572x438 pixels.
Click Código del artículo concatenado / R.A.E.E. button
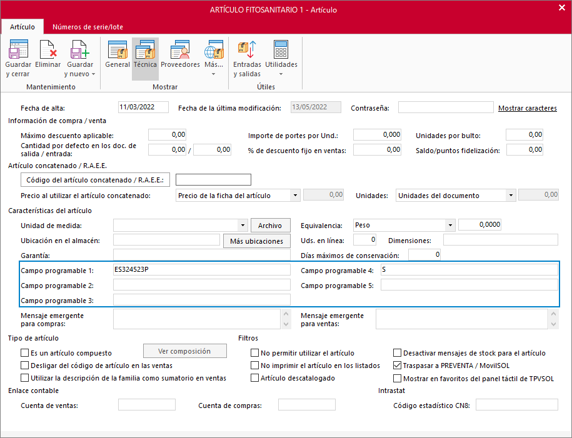(x=95, y=180)
